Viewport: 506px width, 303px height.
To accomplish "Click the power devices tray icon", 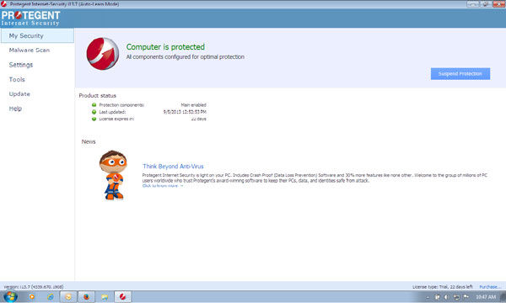I will pos(437,297).
